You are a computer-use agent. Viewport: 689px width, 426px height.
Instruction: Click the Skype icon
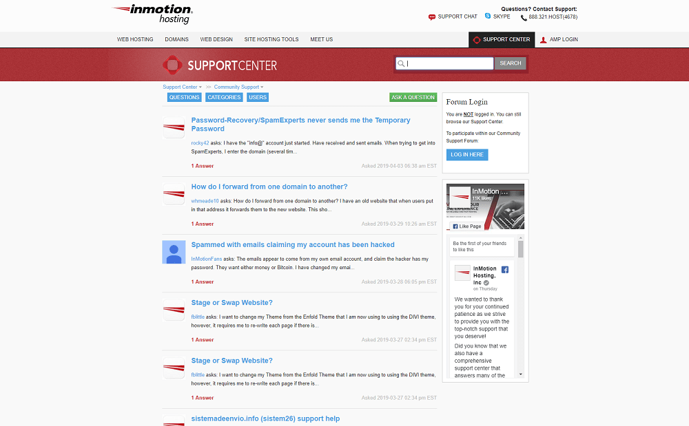click(488, 16)
